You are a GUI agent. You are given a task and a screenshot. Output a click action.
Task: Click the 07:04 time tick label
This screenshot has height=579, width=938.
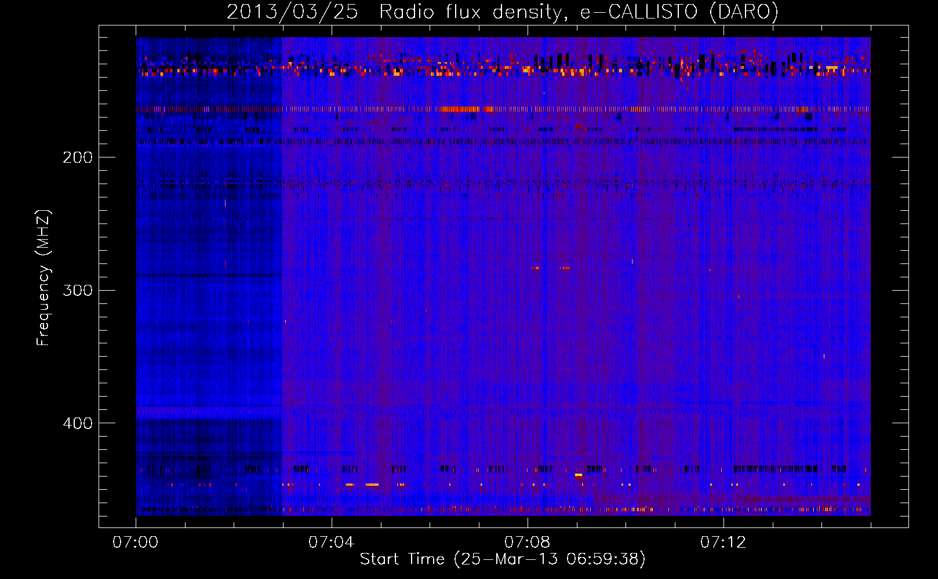click(x=332, y=543)
